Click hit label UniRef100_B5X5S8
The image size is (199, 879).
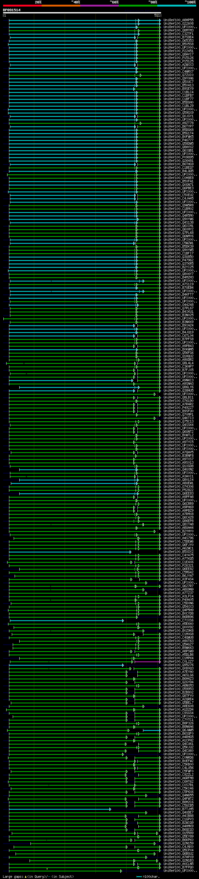coord(178,44)
